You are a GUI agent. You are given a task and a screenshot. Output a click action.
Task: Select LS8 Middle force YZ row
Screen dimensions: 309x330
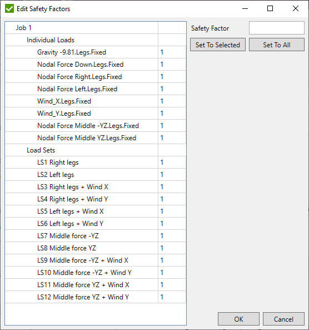tap(96, 248)
